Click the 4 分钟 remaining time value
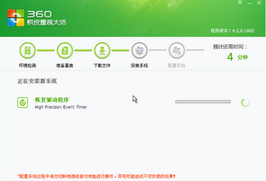The image size is (266, 181). point(236,57)
